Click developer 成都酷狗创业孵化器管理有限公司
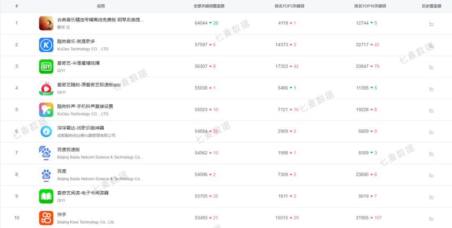 coord(86,136)
